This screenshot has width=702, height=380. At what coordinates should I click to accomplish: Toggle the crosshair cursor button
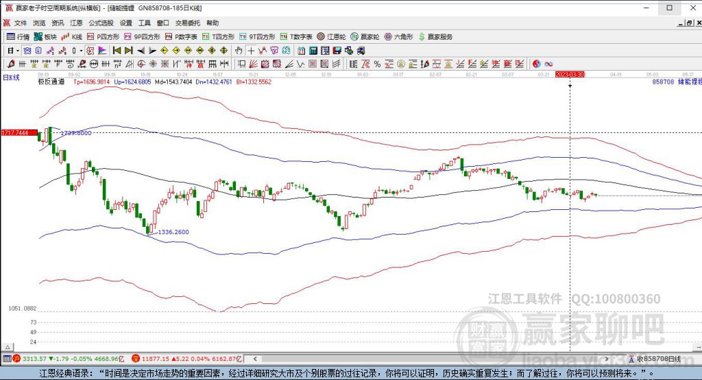click(251, 51)
